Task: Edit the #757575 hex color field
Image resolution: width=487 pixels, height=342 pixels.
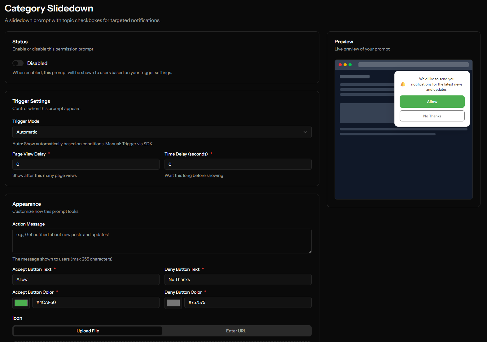Action: point(248,302)
